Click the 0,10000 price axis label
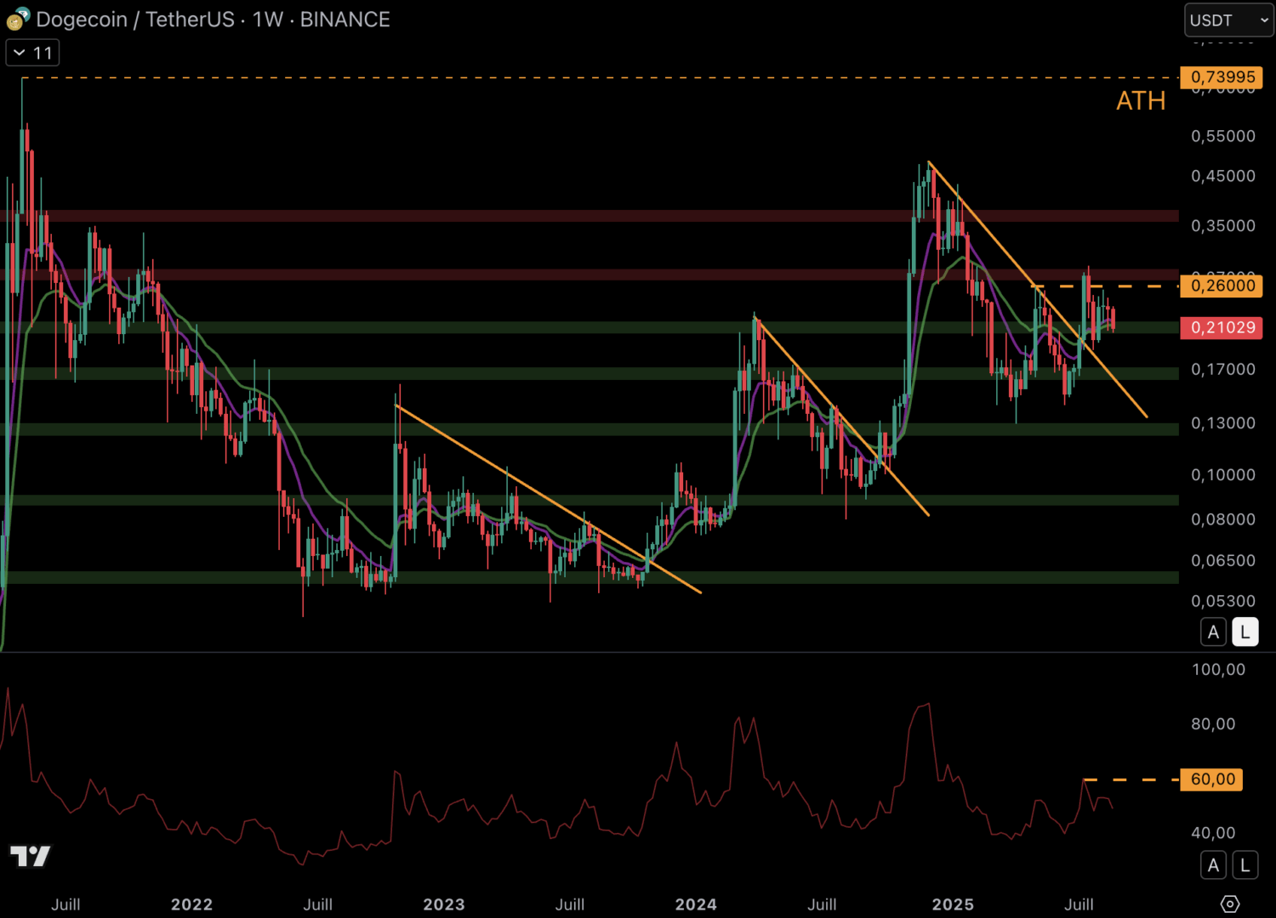 point(1223,475)
